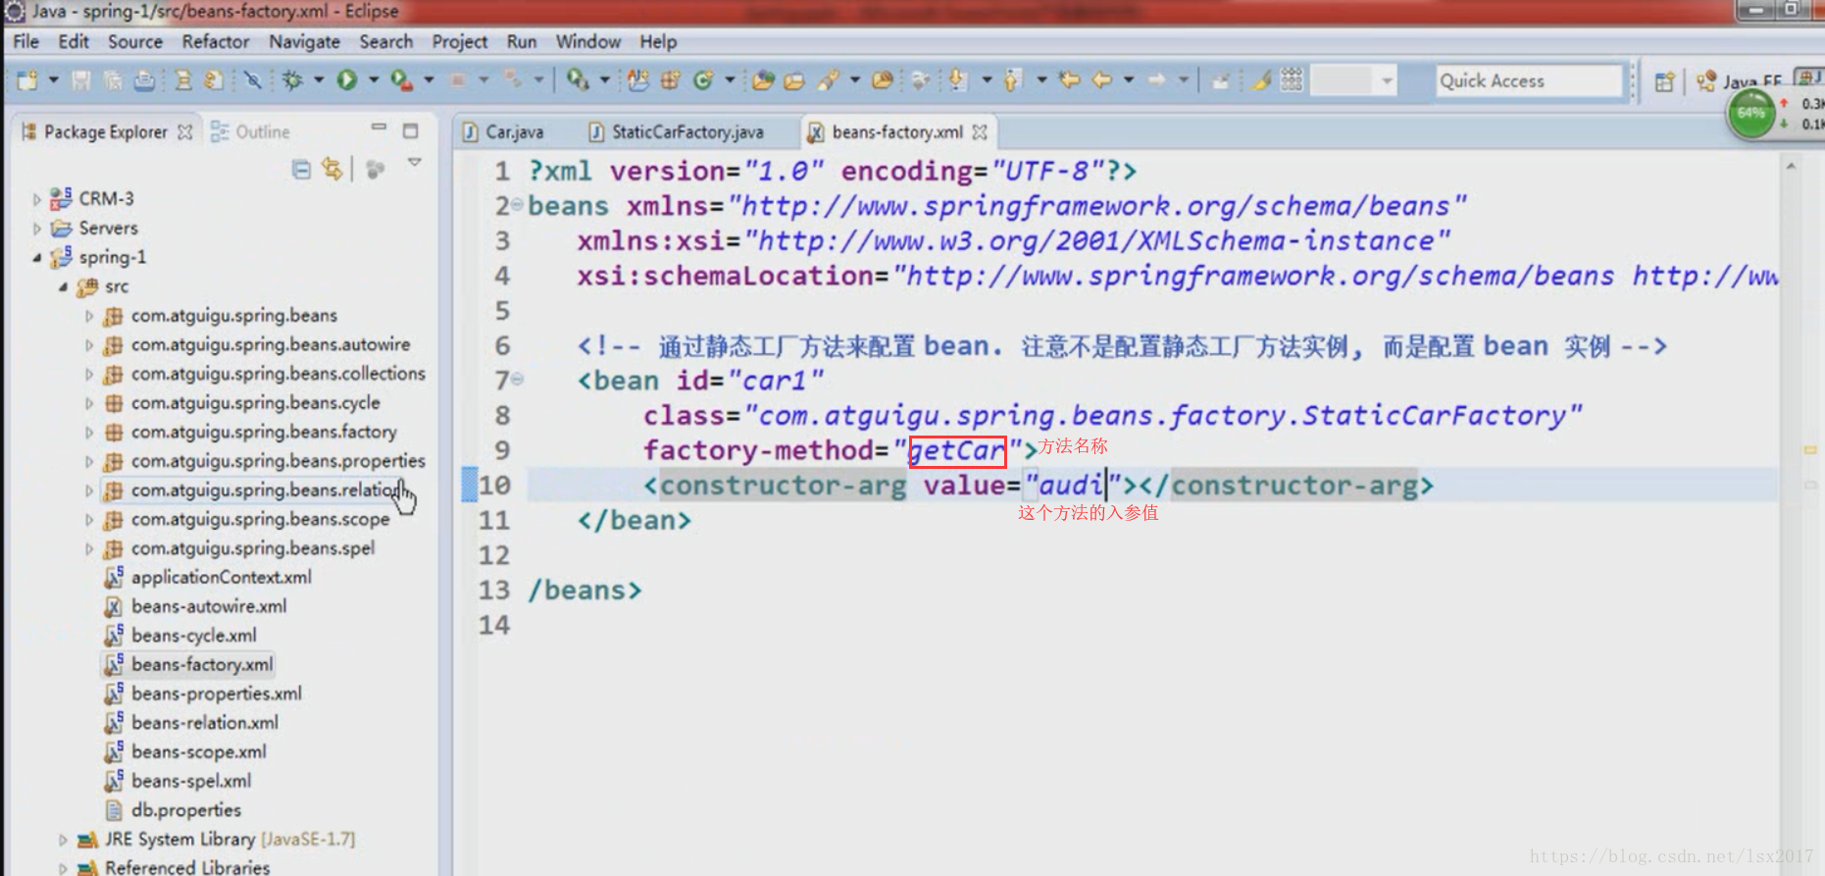Close the beans-factory.xml editor tab

(979, 131)
